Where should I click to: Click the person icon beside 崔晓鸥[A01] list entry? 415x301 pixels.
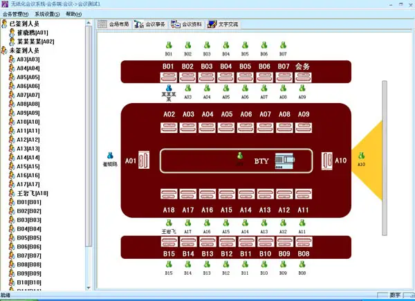(12, 33)
